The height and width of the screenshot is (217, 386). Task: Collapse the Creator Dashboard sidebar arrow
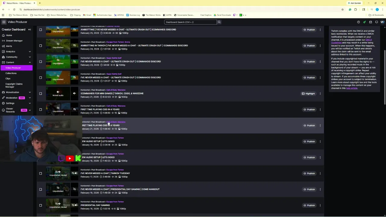(x=30, y=30)
